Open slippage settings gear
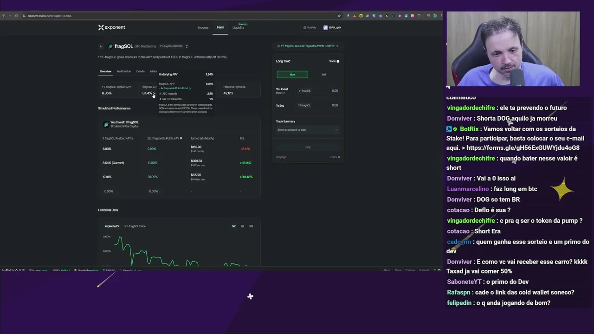The image size is (594, 334). [339, 157]
